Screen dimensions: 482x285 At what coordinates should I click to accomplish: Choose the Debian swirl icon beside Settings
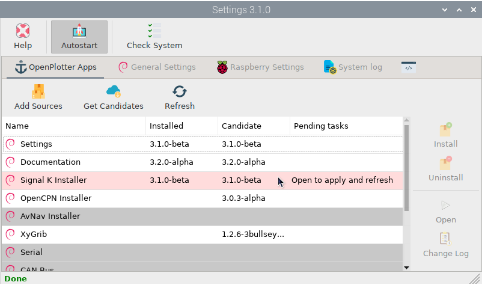click(x=10, y=144)
